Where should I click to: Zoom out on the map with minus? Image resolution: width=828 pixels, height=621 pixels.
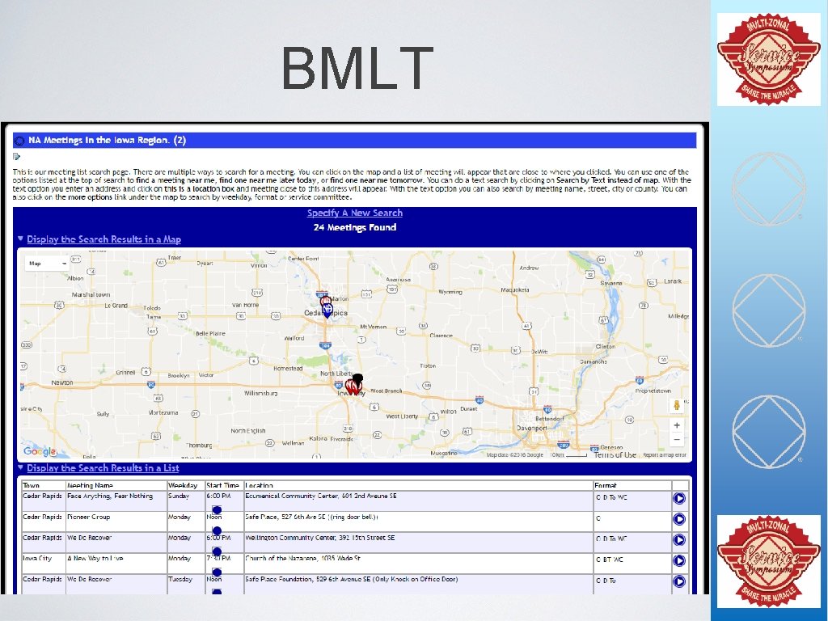(677, 439)
